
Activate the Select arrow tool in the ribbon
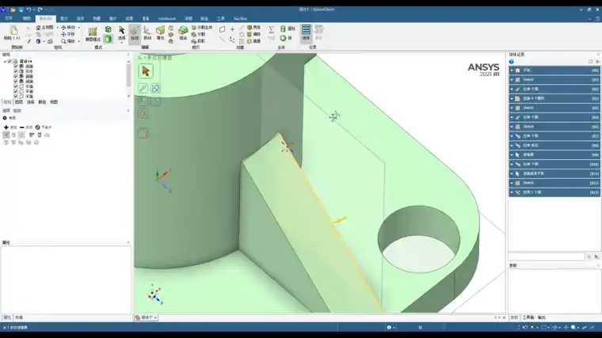pyautogui.click(x=121, y=32)
